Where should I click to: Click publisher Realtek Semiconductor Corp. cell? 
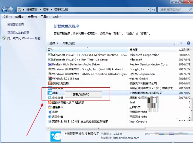pos(149,64)
